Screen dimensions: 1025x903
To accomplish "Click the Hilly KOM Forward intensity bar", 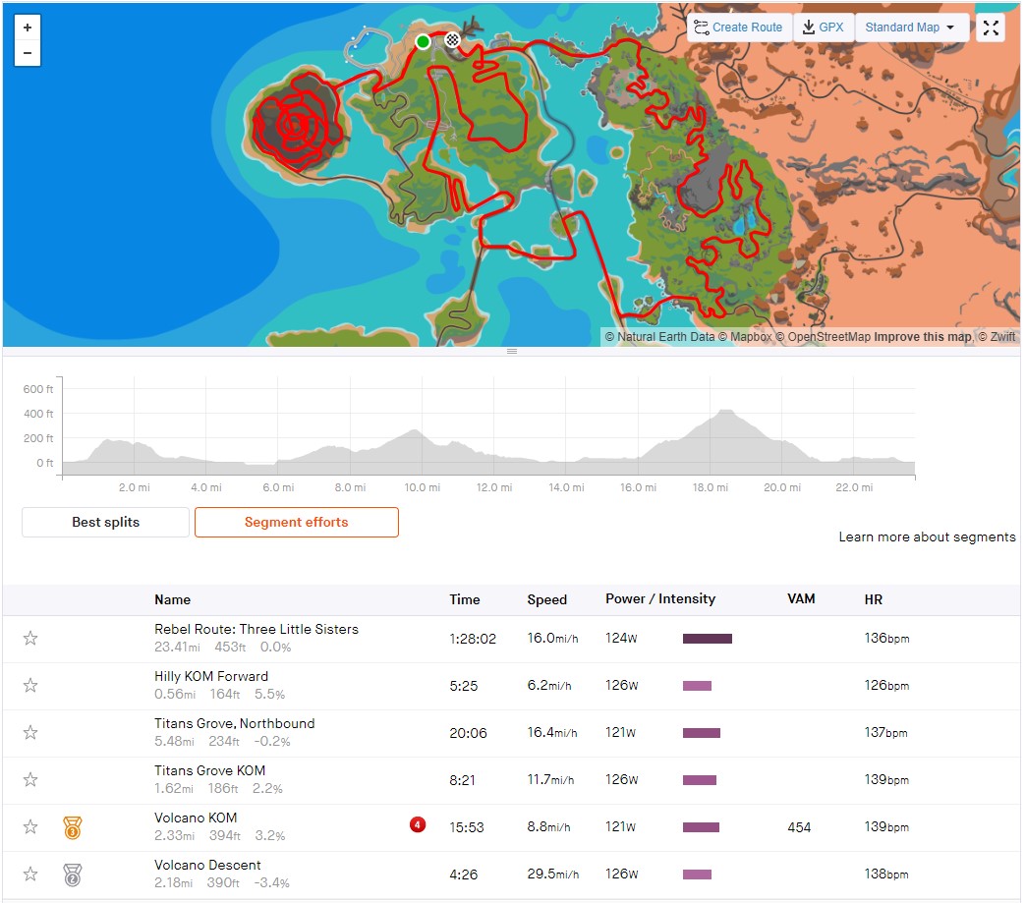I will [697, 686].
